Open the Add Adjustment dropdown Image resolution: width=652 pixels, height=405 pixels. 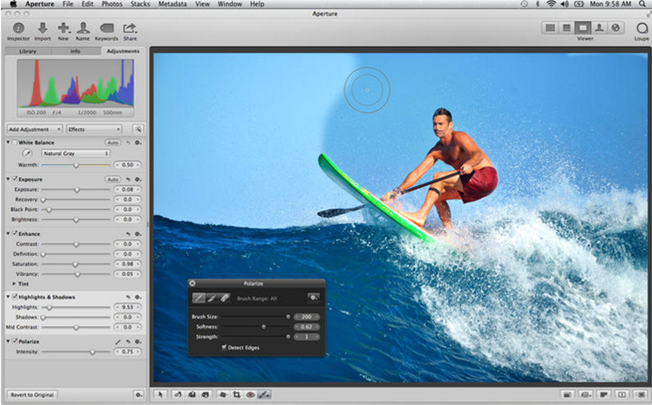click(x=35, y=129)
